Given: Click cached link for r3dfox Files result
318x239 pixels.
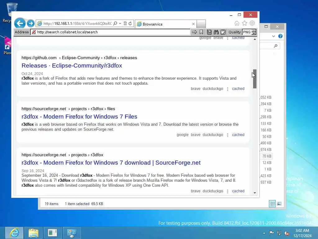Looking at the screenshot, I should pos(238,135).
